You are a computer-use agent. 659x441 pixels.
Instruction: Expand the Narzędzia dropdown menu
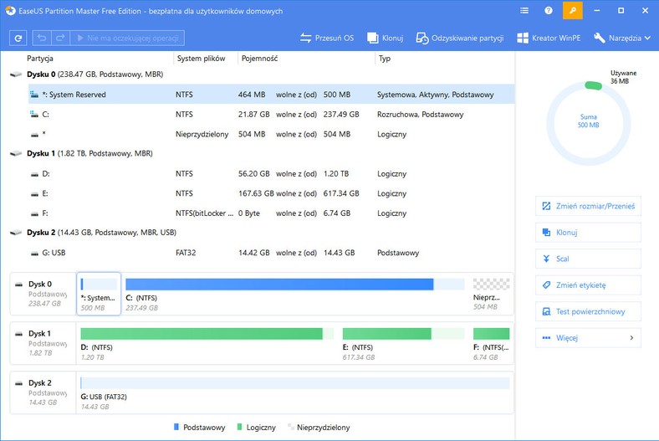point(622,38)
